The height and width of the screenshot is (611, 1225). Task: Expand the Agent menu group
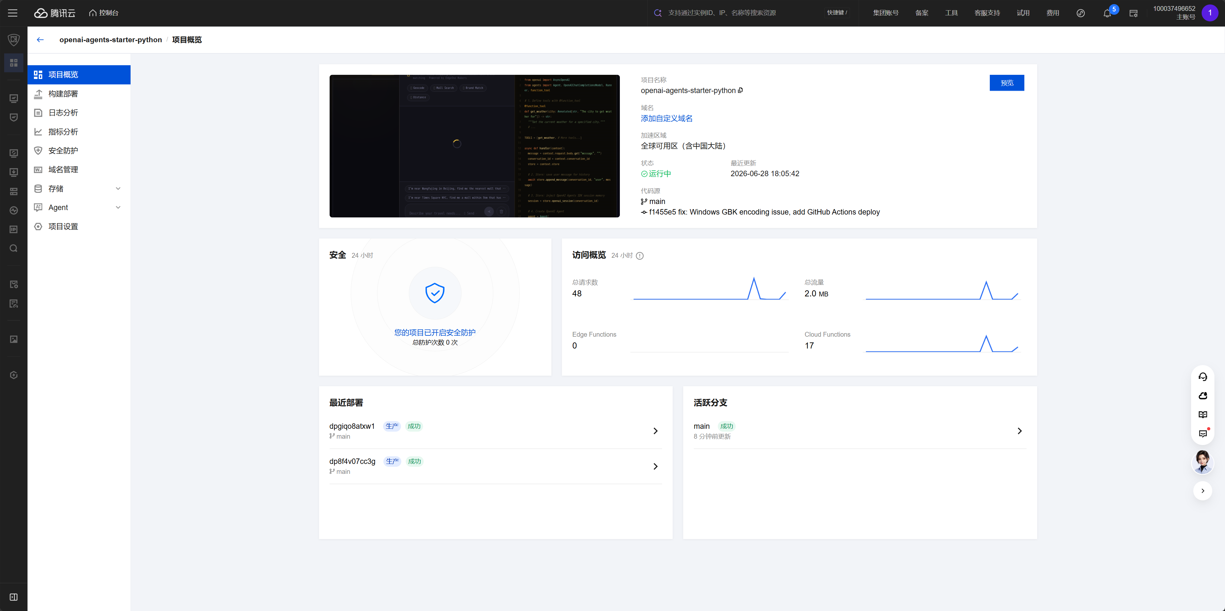79,208
